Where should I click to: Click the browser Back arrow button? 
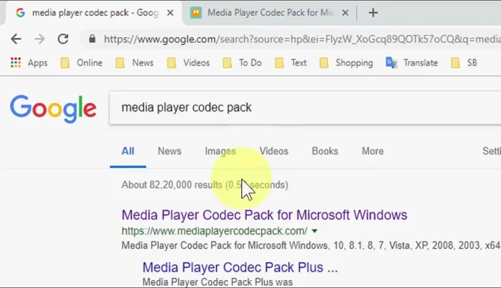(16, 39)
